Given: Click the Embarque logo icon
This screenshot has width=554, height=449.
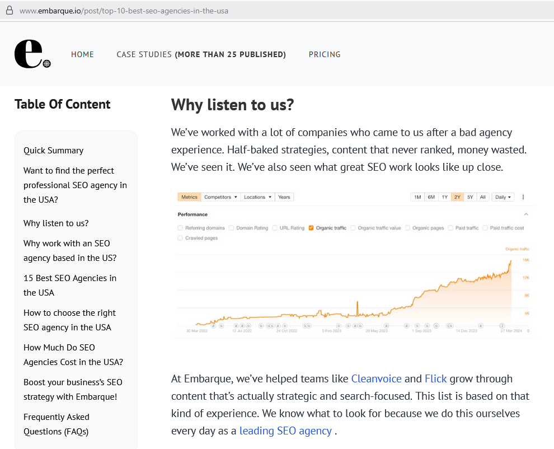Looking at the screenshot, I should point(32,54).
